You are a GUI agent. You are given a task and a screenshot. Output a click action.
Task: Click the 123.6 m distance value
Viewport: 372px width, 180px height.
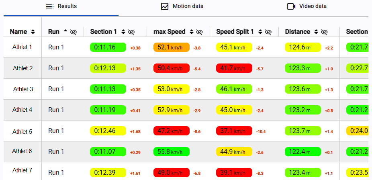tap(303, 89)
